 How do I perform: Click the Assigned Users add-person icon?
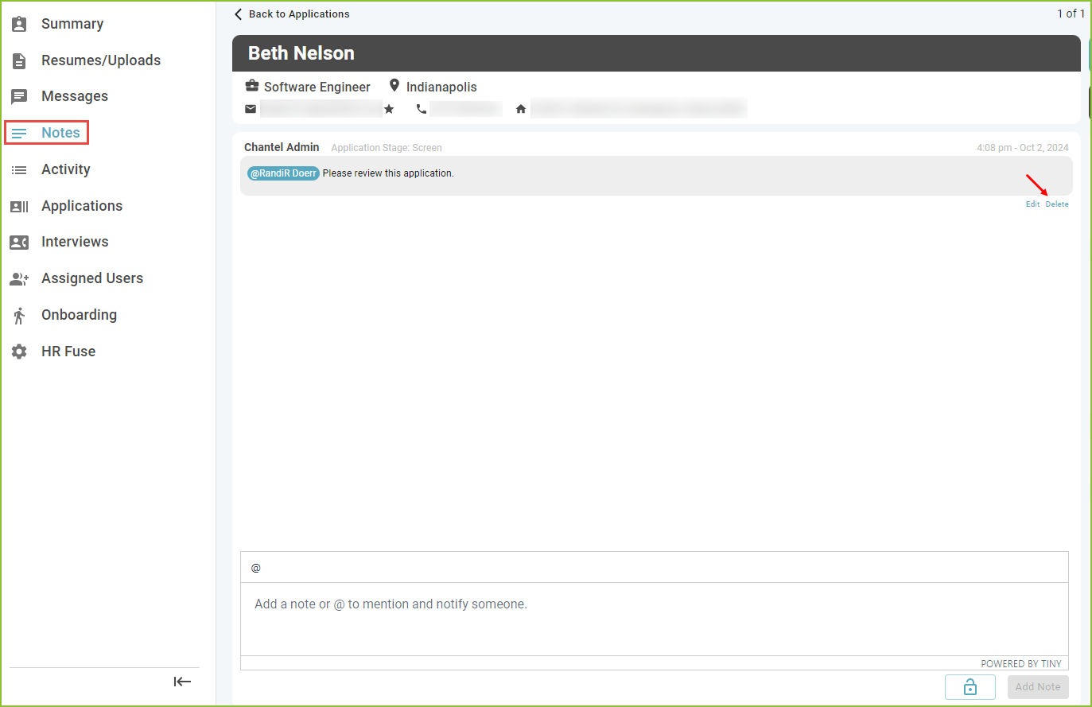[19, 279]
